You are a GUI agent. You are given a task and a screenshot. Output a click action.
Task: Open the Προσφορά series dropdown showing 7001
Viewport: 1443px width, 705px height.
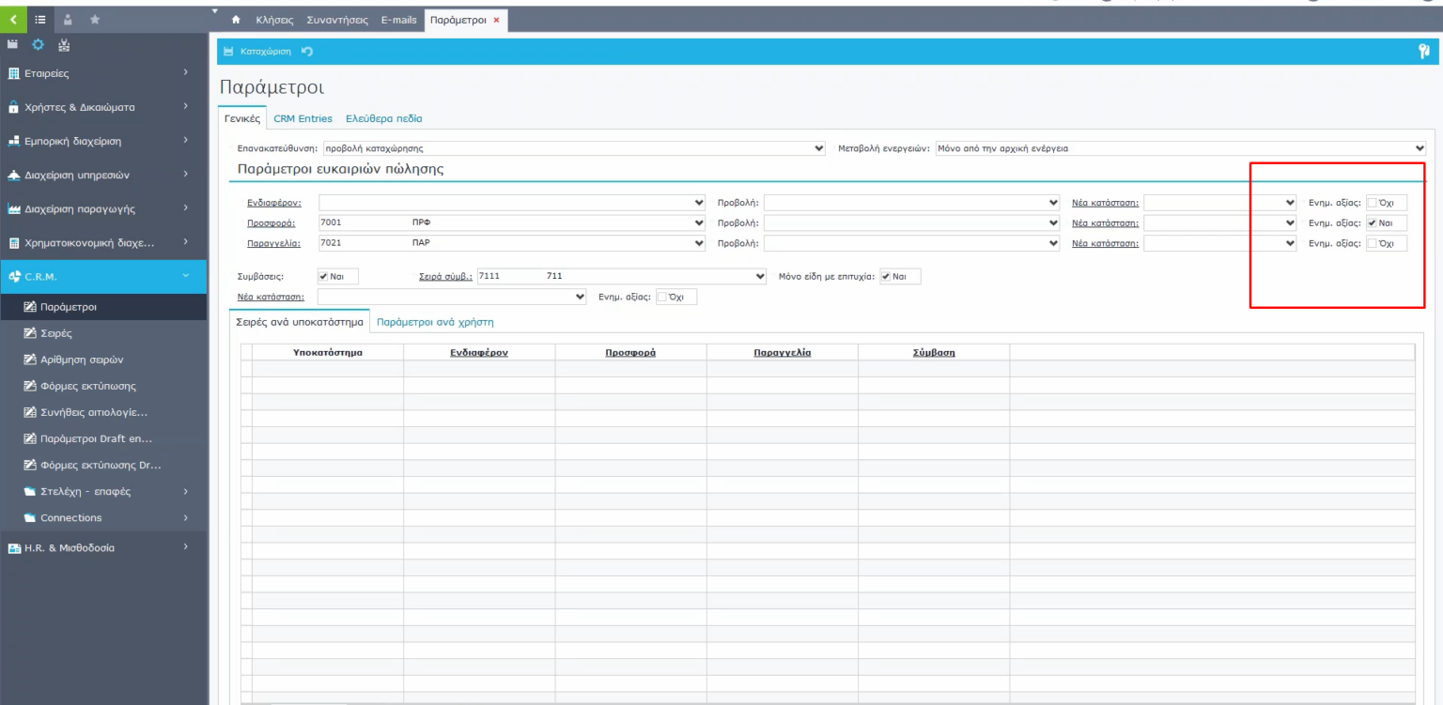(512, 222)
